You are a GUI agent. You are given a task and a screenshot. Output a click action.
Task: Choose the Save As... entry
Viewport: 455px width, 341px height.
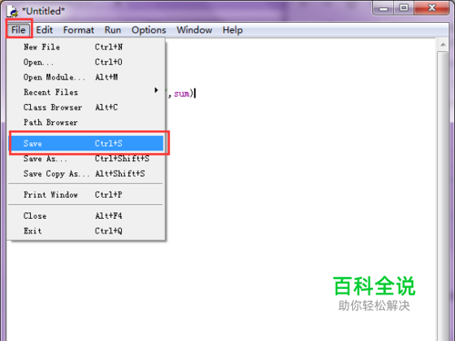point(86,159)
